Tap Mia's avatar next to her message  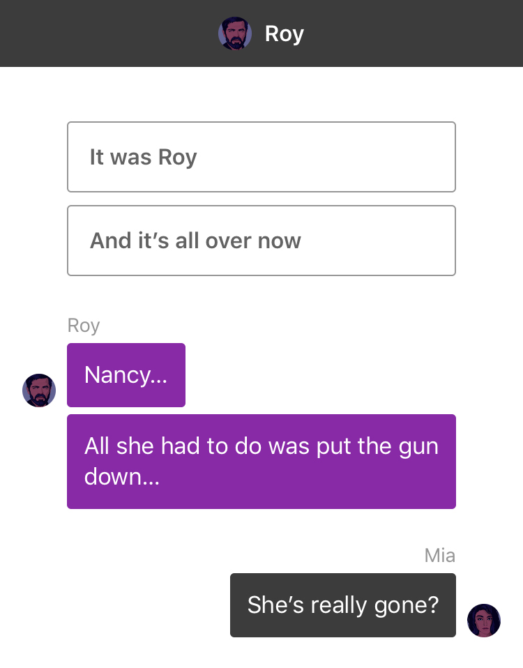(x=484, y=621)
